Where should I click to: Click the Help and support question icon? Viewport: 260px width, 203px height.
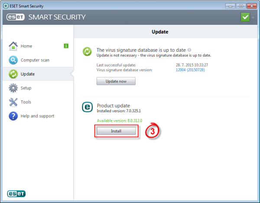pyautogui.click(x=13, y=116)
